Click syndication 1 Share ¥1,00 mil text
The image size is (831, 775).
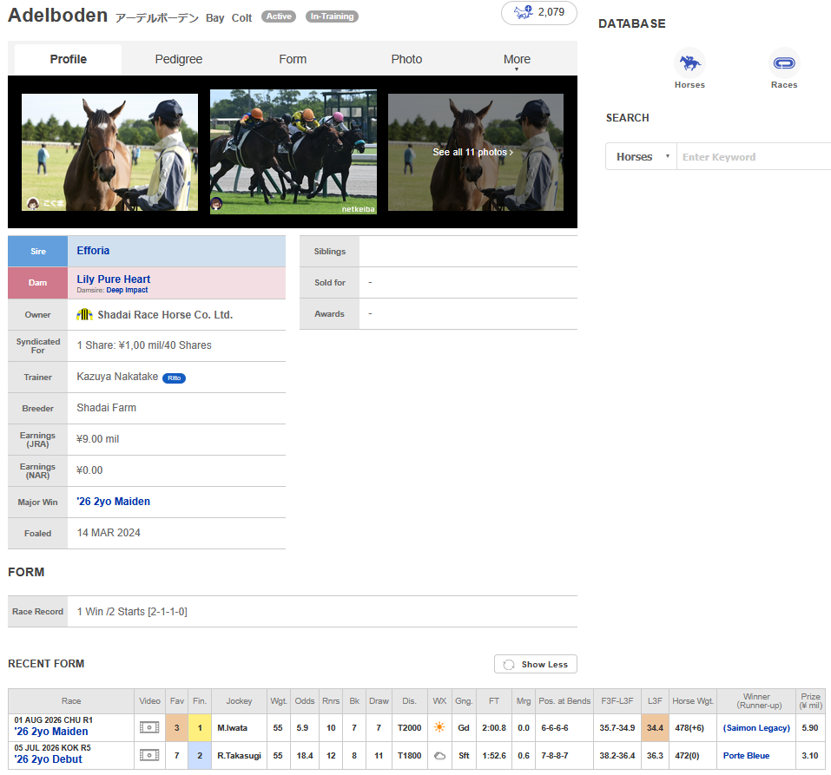point(143,345)
